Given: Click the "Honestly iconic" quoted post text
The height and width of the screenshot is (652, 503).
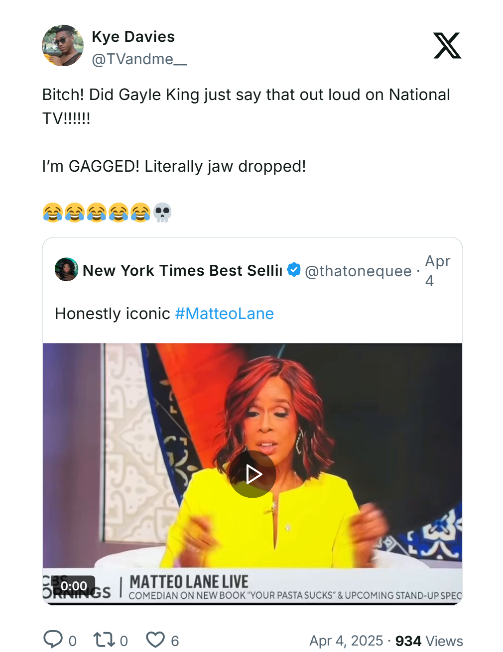Looking at the screenshot, I should 113,314.
